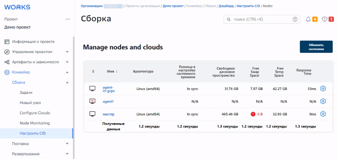Open notifications bell icon
The height and width of the screenshot is (159, 338).
click(308, 19)
